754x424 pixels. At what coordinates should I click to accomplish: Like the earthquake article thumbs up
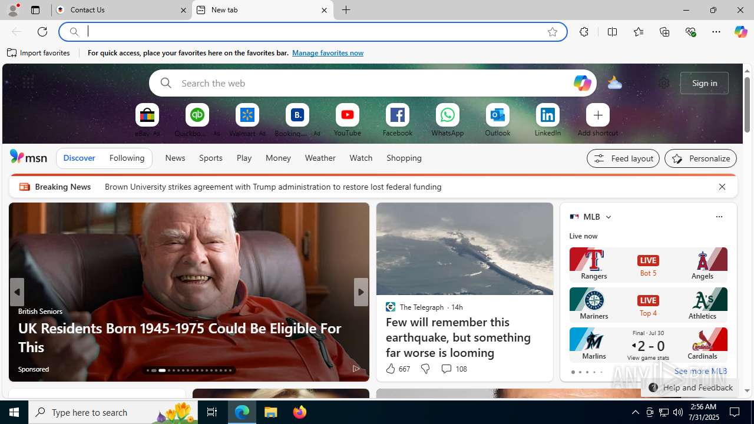(x=391, y=369)
